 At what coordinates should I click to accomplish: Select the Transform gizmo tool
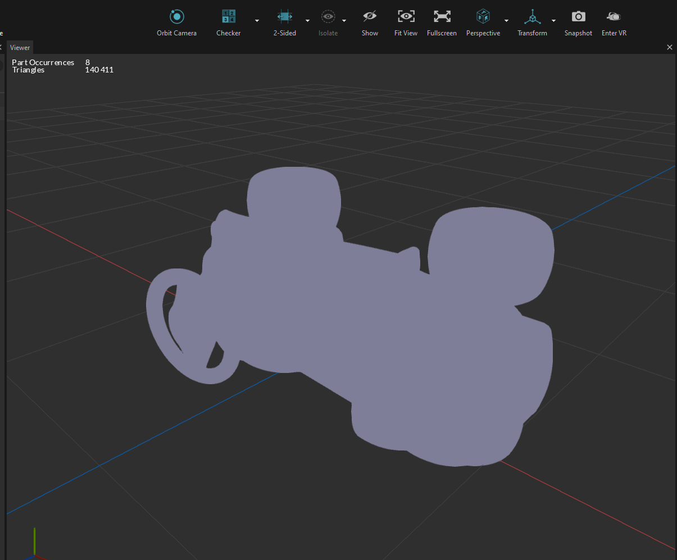(531, 17)
